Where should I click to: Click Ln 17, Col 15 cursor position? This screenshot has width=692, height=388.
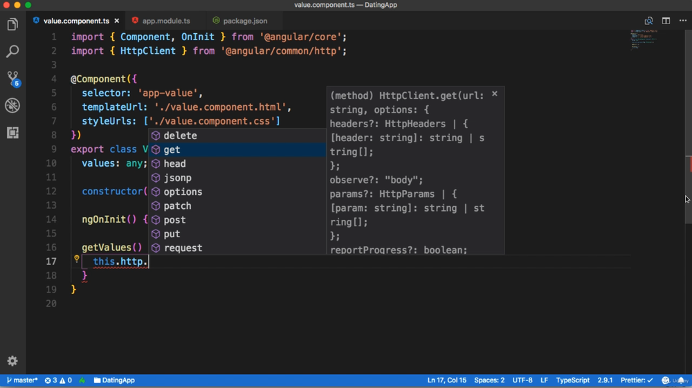[446, 380]
